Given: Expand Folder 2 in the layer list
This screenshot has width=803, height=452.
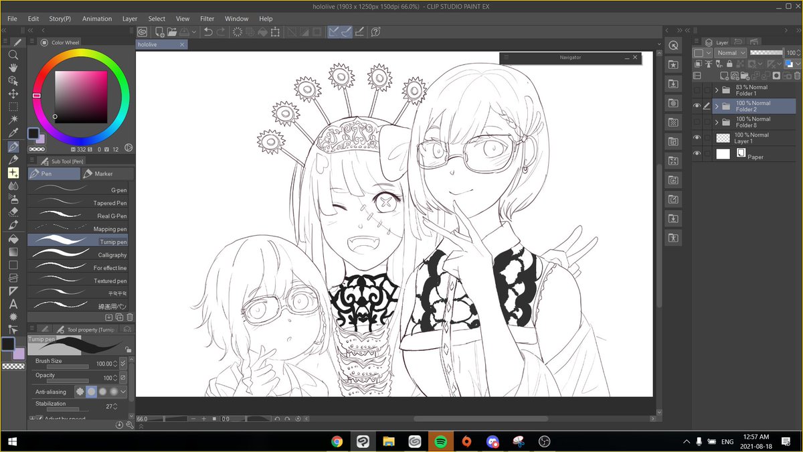Looking at the screenshot, I should [x=717, y=106].
